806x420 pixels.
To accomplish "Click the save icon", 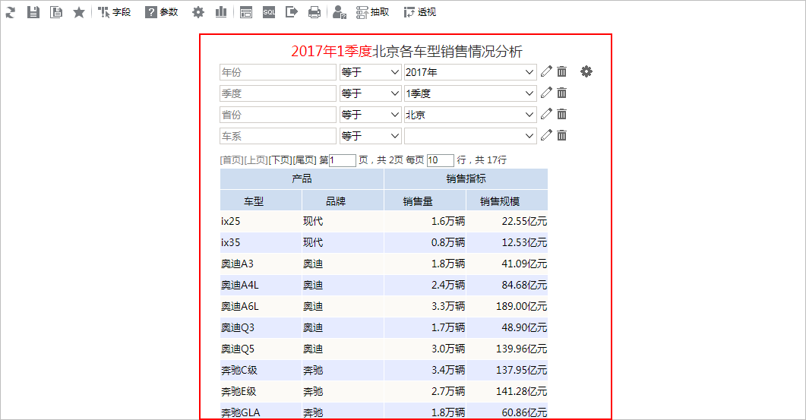I will 33,12.
